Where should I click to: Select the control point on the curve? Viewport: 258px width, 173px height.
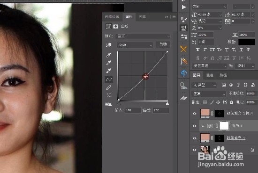coord(145,77)
